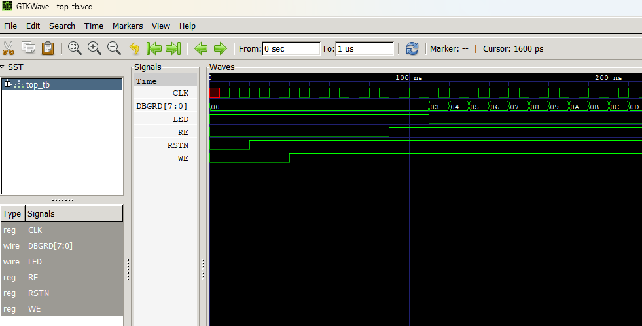Image resolution: width=642 pixels, height=326 pixels.
Task: Jump to start with Zoom-to-Start icon
Action: [x=154, y=48]
